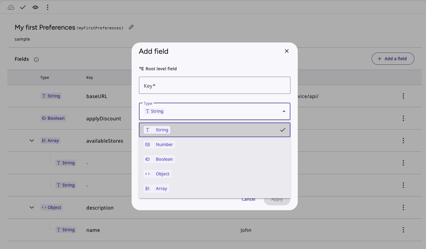Image resolution: width=426 pixels, height=249 pixels.
Task: Click the applyDiscount key cell
Action: pos(104,119)
